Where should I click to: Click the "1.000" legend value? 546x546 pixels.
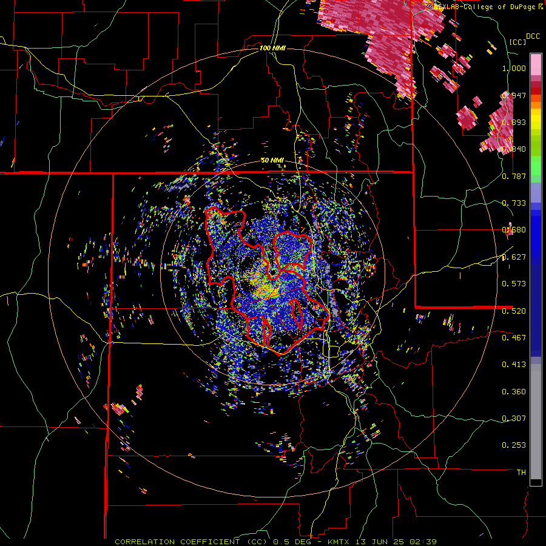point(514,68)
